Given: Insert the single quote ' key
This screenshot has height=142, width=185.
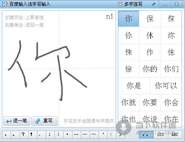Looking at the screenshot, I should 103,134.
